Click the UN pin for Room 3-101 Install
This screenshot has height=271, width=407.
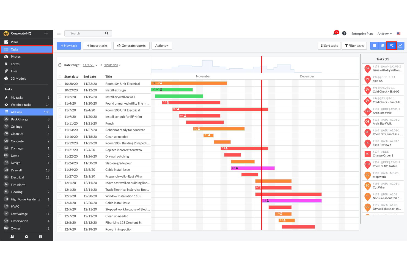click(x=367, y=165)
